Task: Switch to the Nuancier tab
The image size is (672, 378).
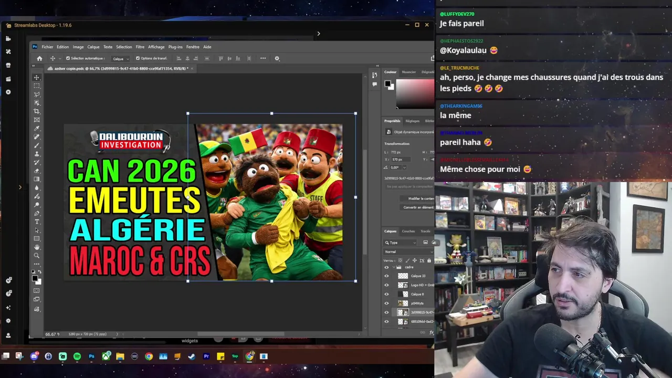Action: pyautogui.click(x=408, y=72)
